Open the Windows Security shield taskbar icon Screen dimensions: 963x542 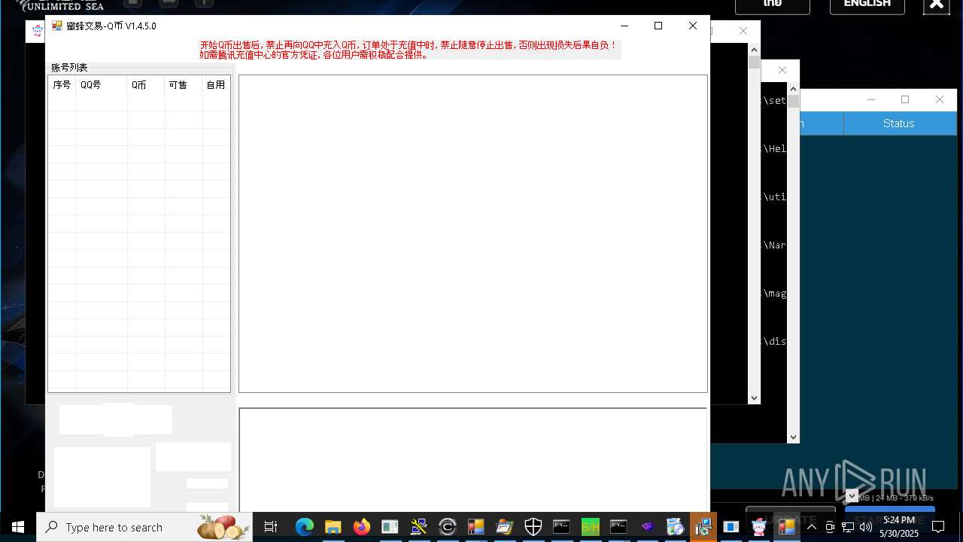click(533, 527)
